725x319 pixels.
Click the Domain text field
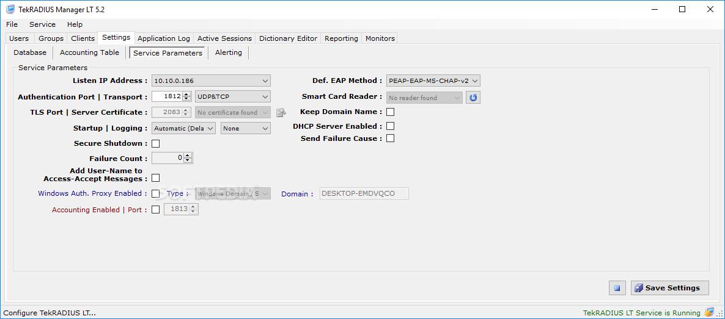pos(364,193)
